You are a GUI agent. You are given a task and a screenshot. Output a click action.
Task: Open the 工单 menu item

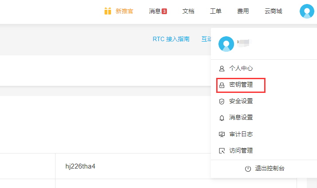[x=216, y=11]
